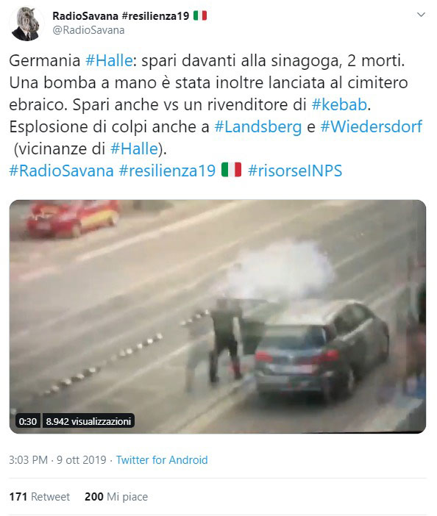
Task: Click the 0:30 video duration badge
Action: [28, 422]
